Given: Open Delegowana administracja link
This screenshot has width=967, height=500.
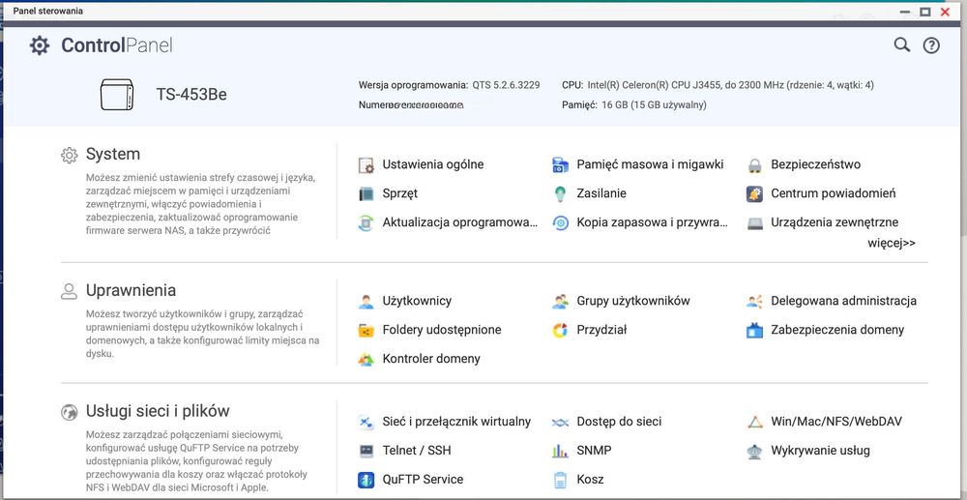Looking at the screenshot, I should [x=843, y=301].
